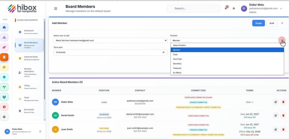
Task: Pick Secretary in the Position list
Action: [227, 64]
